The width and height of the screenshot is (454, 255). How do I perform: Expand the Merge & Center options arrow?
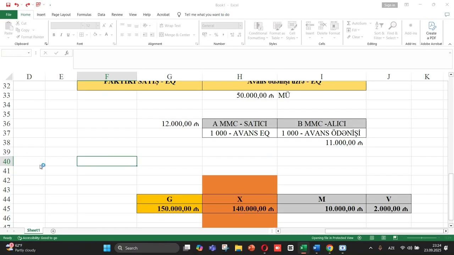[194, 35]
